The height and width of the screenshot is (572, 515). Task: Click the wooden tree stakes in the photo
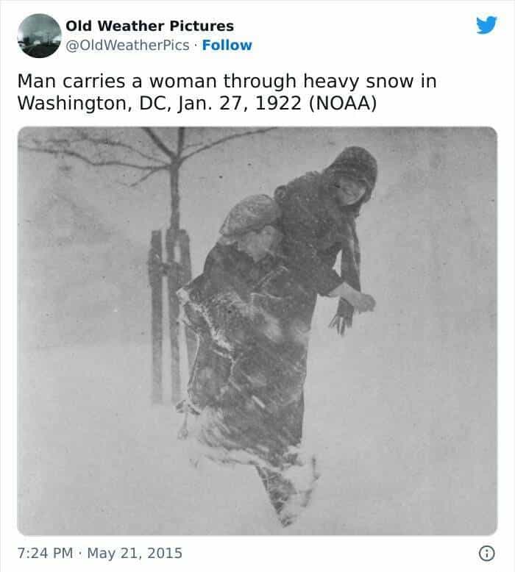point(168,314)
